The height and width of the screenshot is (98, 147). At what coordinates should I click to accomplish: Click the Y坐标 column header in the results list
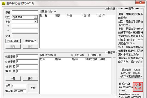click(x=75, y=59)
